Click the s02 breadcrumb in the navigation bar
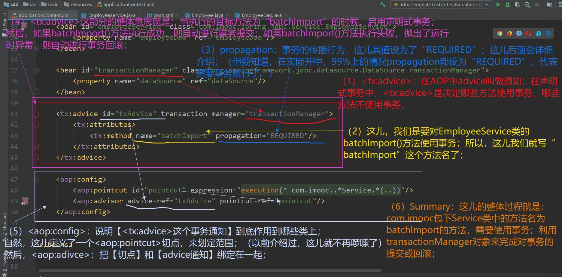This screenshot has width=562, height=277. (x=11, y=5)
